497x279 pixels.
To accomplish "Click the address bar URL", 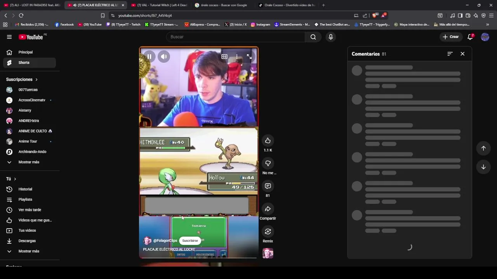I will 145,15.
